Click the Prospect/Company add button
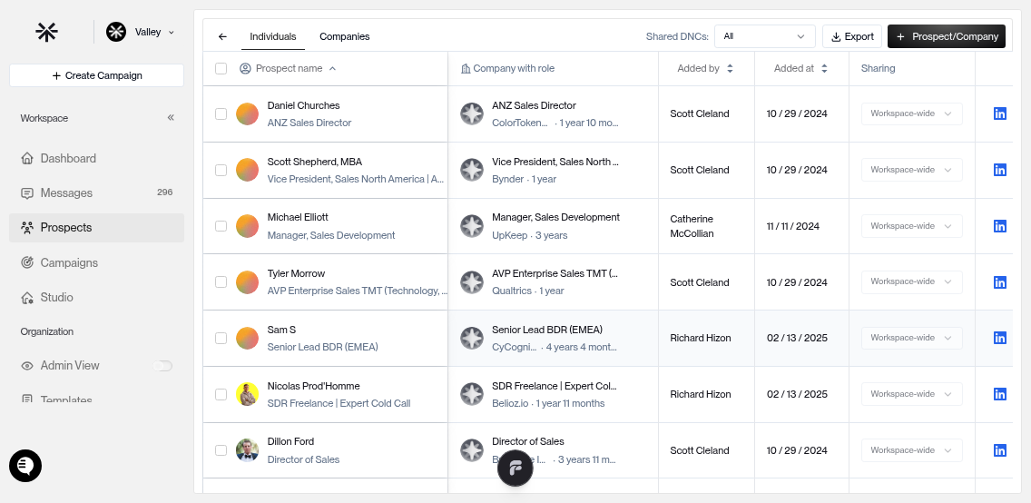 [947, 36]
